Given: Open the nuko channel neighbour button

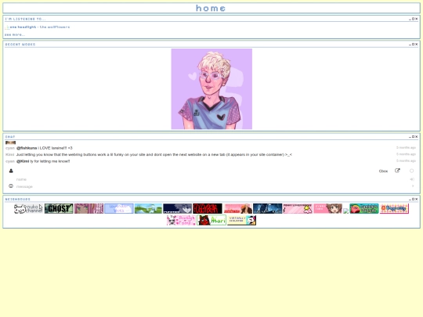Looking at the screenshot, I should [x=28, y=209].
